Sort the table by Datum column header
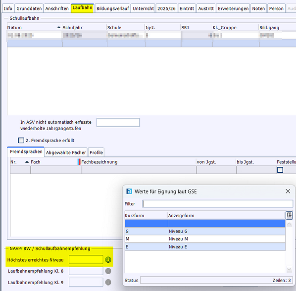This screenshot has height=291, width=296. (x=35, y=28)
